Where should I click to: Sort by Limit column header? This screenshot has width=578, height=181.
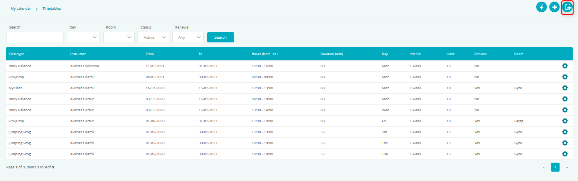click(x=450, y=54)
